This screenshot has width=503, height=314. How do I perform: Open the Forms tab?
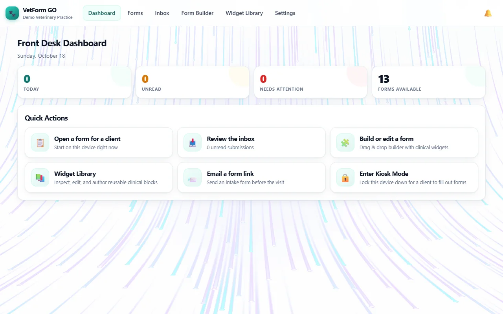tap(135, 13)
